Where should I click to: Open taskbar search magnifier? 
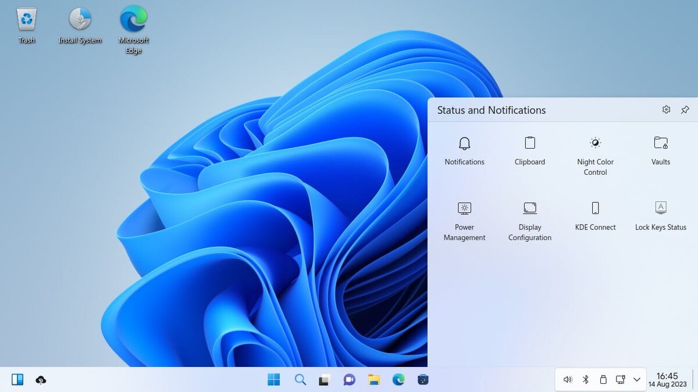[300, 380]
